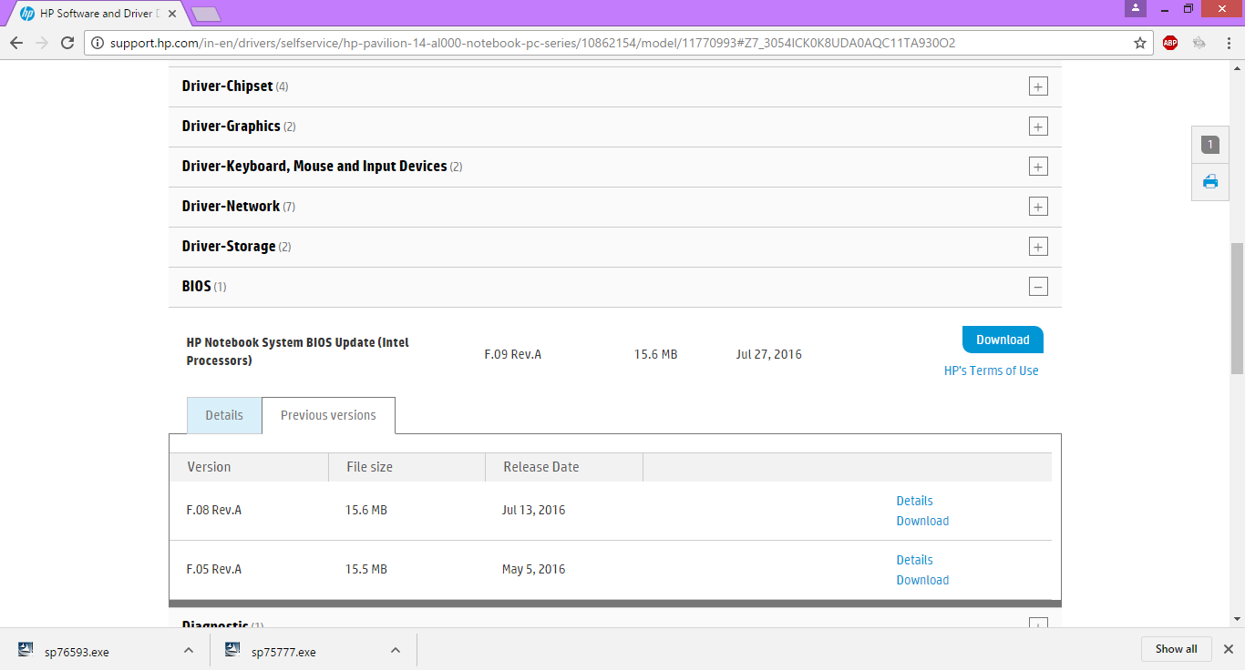Click the BIOS section heading
Screen dimensions: 1245x670
(x=196, y=287)
